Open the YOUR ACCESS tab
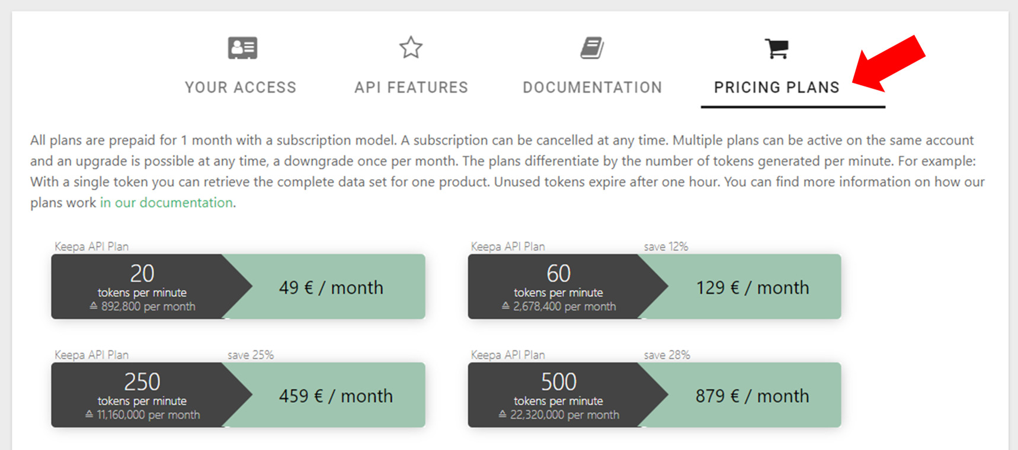This screenshot has width=1018, height=450. click(x=241, y=88)
